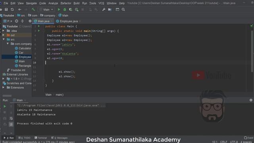Screen dimensions: 254x143
Task: Click the inspection checkmark at the editor top right
Action: coord(252,25)
